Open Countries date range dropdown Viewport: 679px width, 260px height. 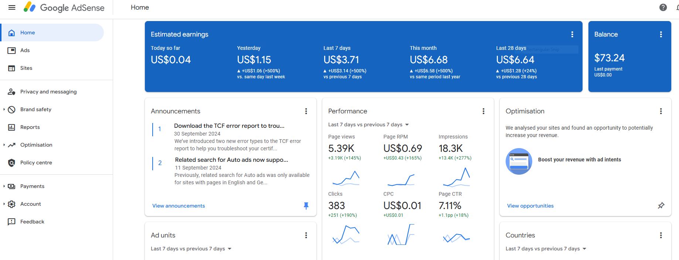[546, 249]
